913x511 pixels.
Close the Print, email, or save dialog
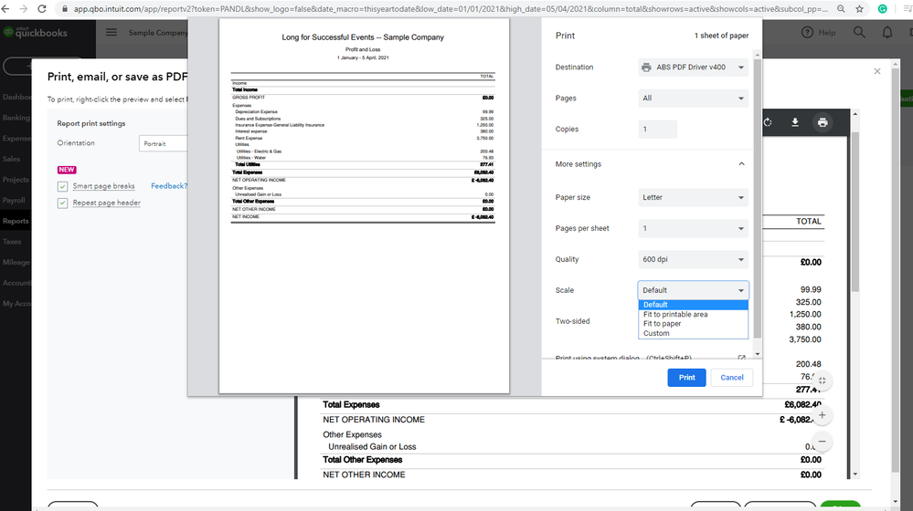[876, 71]
